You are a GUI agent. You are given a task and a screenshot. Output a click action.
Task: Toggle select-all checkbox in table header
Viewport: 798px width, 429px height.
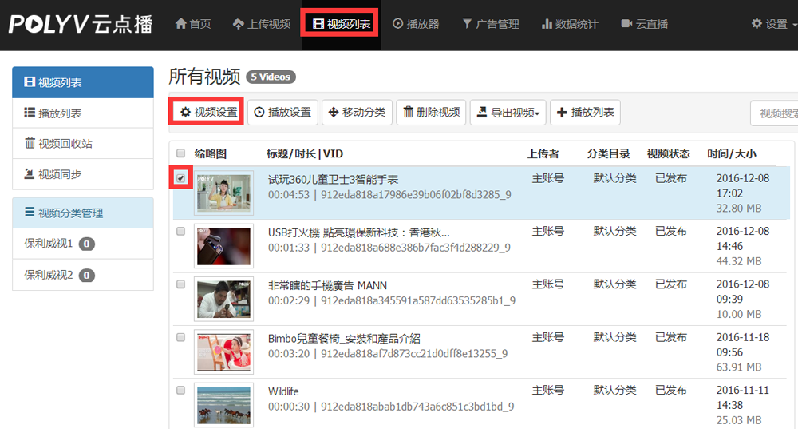tap(180, 153)
